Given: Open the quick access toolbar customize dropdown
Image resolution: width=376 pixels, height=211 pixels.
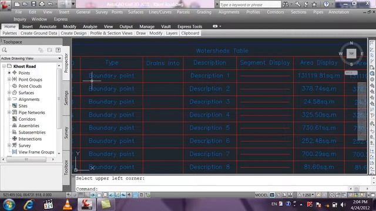Looking at the screenshot, I should (x=73, y=4).
